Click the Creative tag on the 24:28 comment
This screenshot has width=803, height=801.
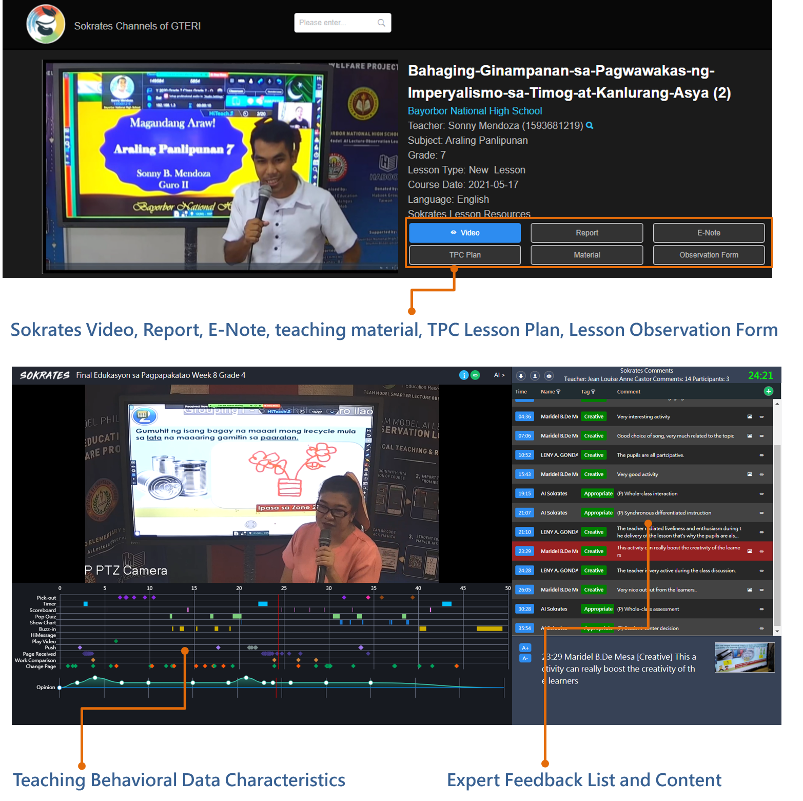coord(594,570)
